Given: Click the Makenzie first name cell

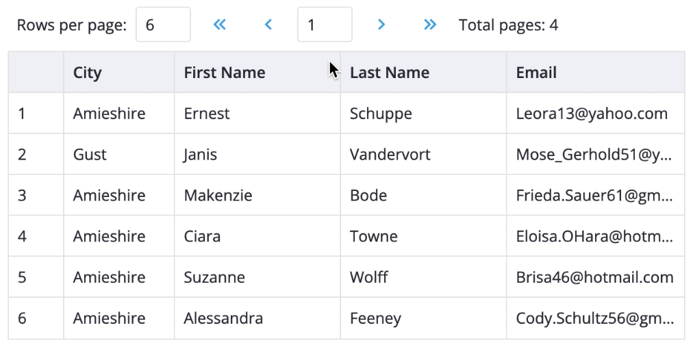Looking at the screenshot, I should tap(257, 195).
